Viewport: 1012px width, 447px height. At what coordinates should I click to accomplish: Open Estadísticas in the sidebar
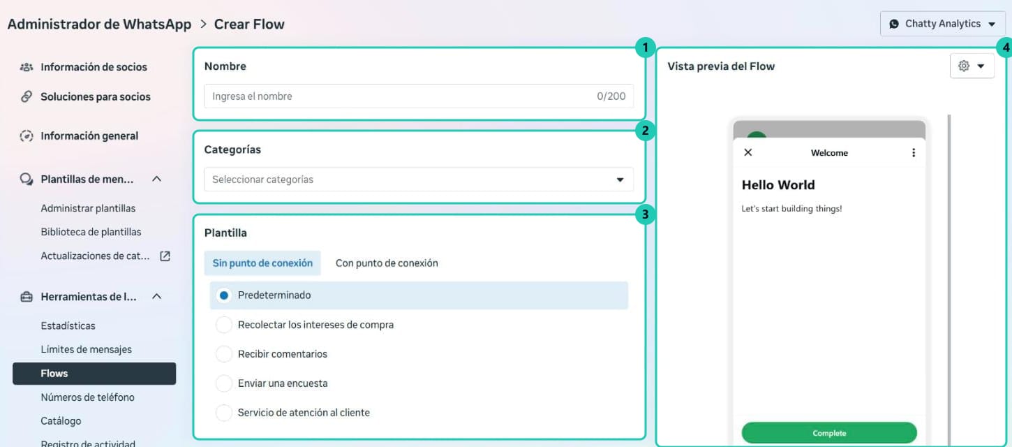pyautogui.click(x=68, y=325)
